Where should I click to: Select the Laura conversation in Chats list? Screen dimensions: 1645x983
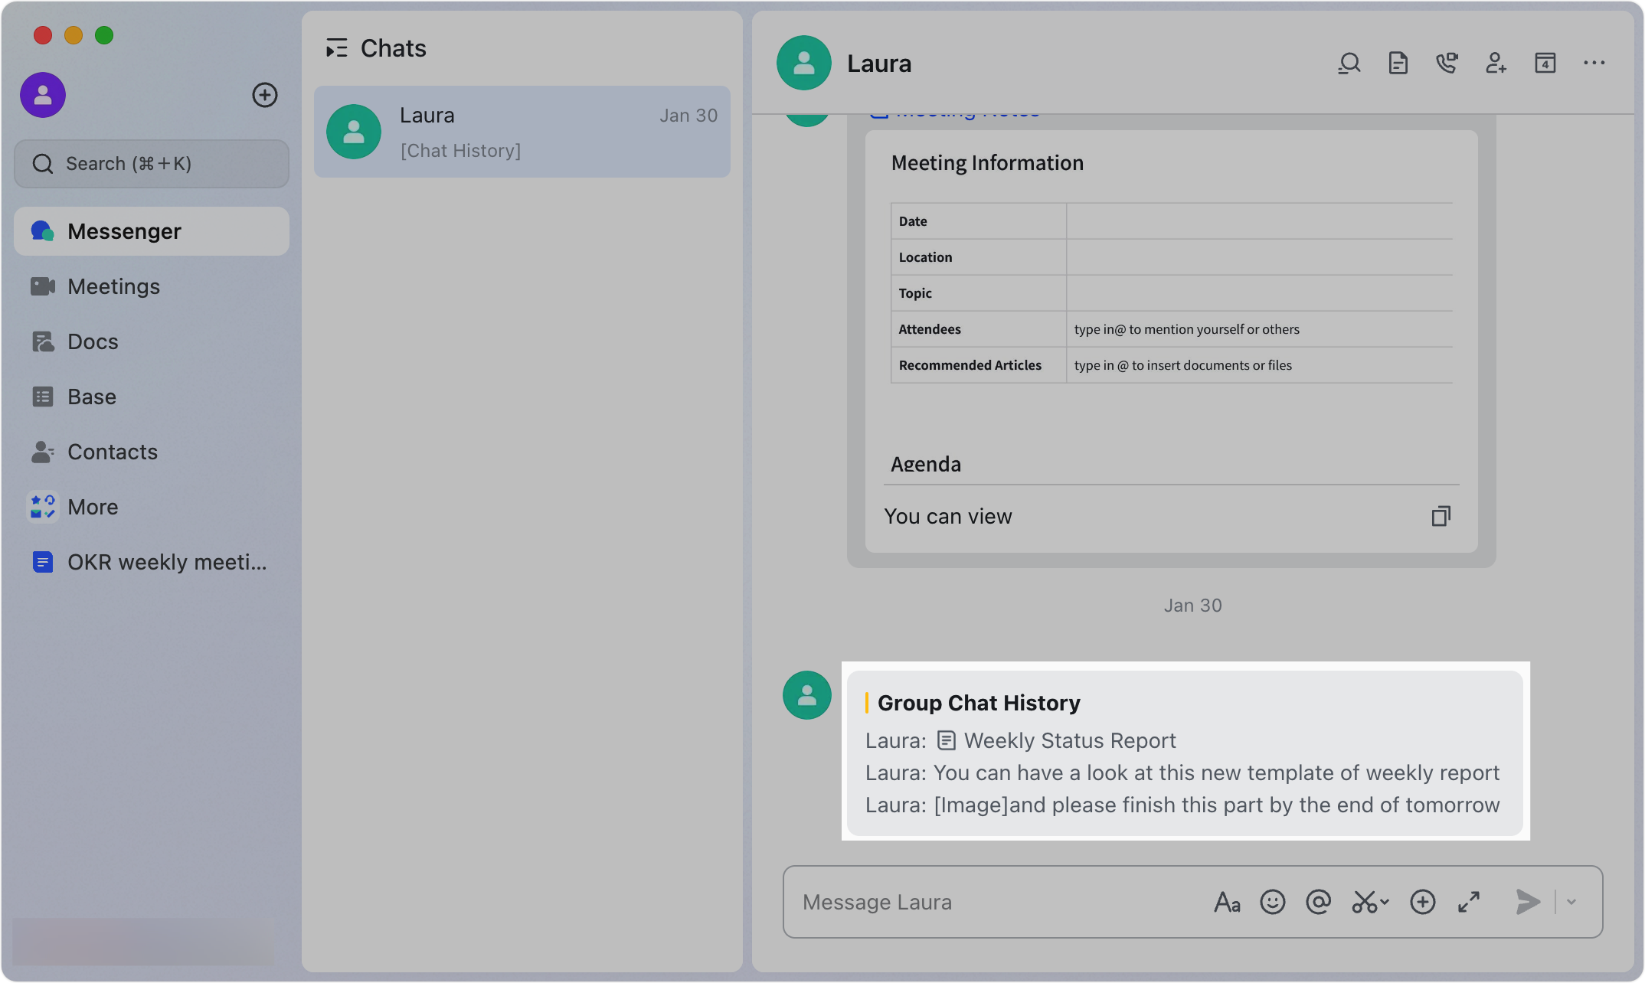(x=522, y=132)
